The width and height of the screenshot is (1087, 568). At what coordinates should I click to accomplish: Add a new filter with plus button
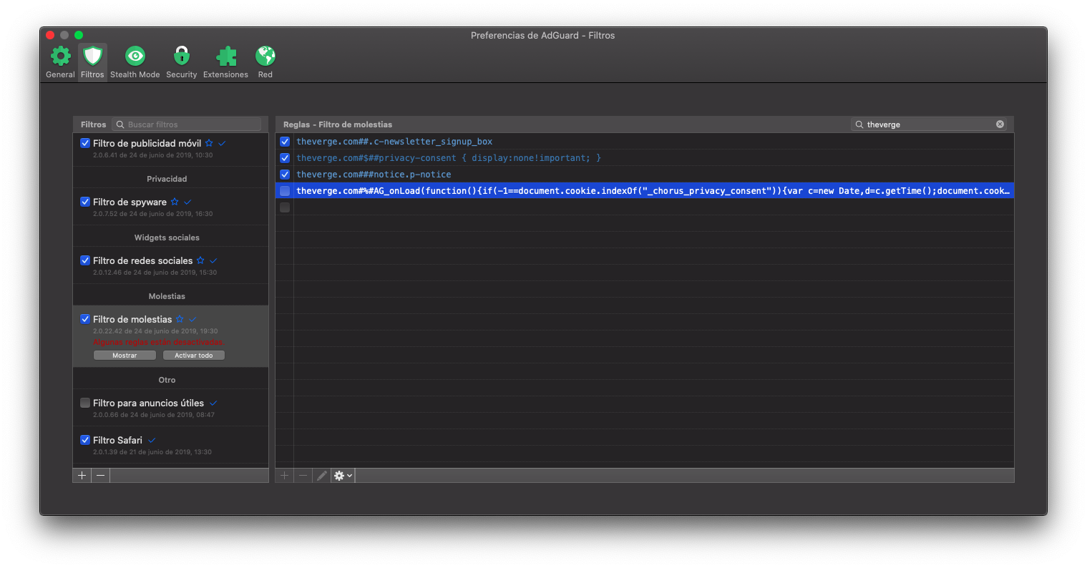(x=82, y=476)
